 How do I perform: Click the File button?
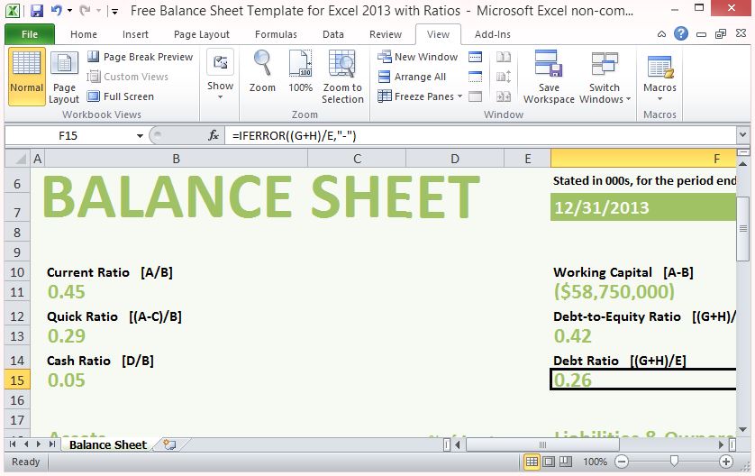[x=30, y=34]
